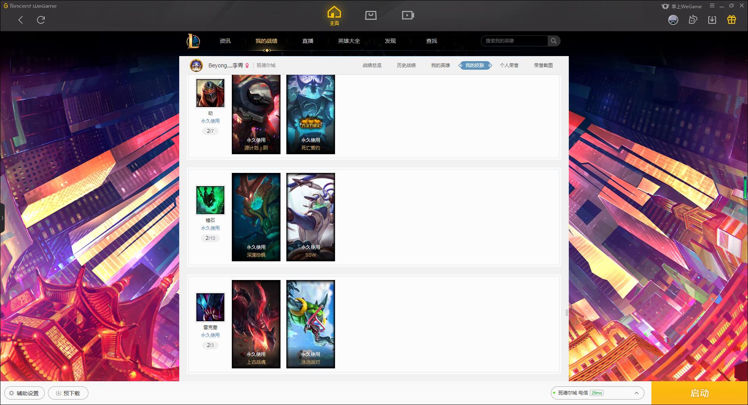Open the 个人荣誉 sub-tab
Viewport: 748px width, 405px height.
[509, 65]
